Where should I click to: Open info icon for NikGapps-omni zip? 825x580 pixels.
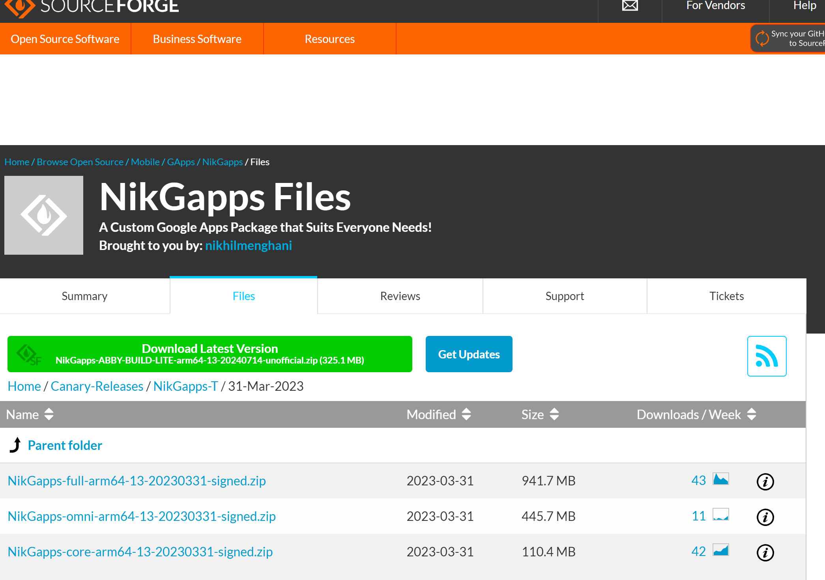tap(765, 517)
